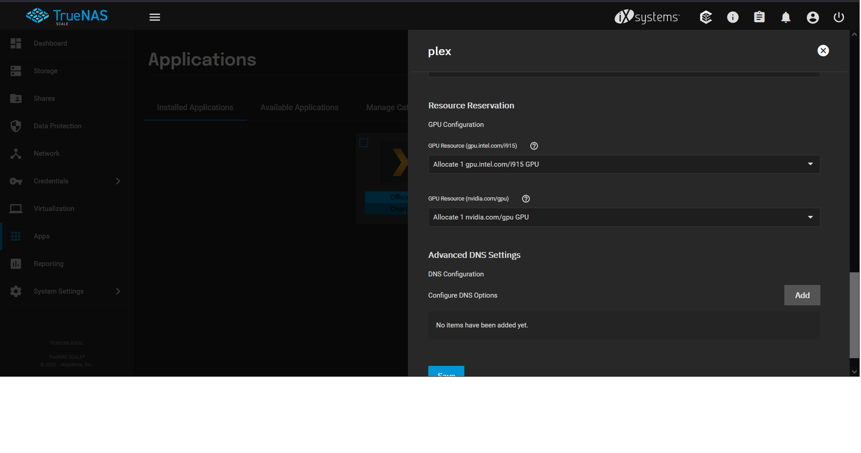Open the TrueCommand status icon
Screen dimensions: 861x453
706,17
